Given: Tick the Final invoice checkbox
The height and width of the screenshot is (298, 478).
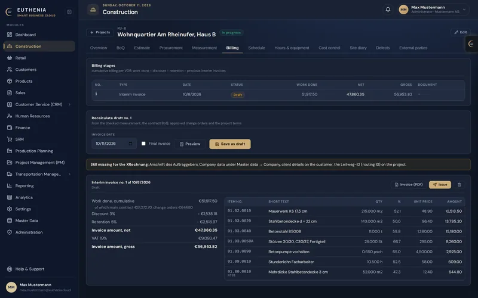Looking at the screenshot, I should (143, 144).
